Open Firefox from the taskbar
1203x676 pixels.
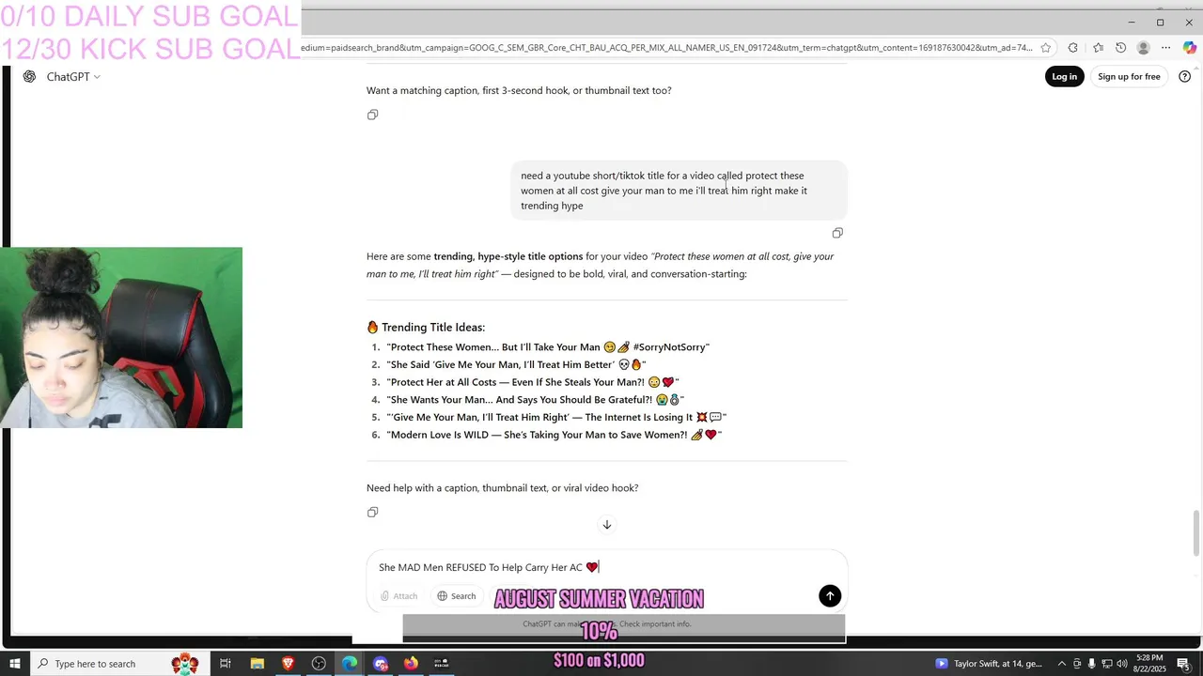click(411, 664)
